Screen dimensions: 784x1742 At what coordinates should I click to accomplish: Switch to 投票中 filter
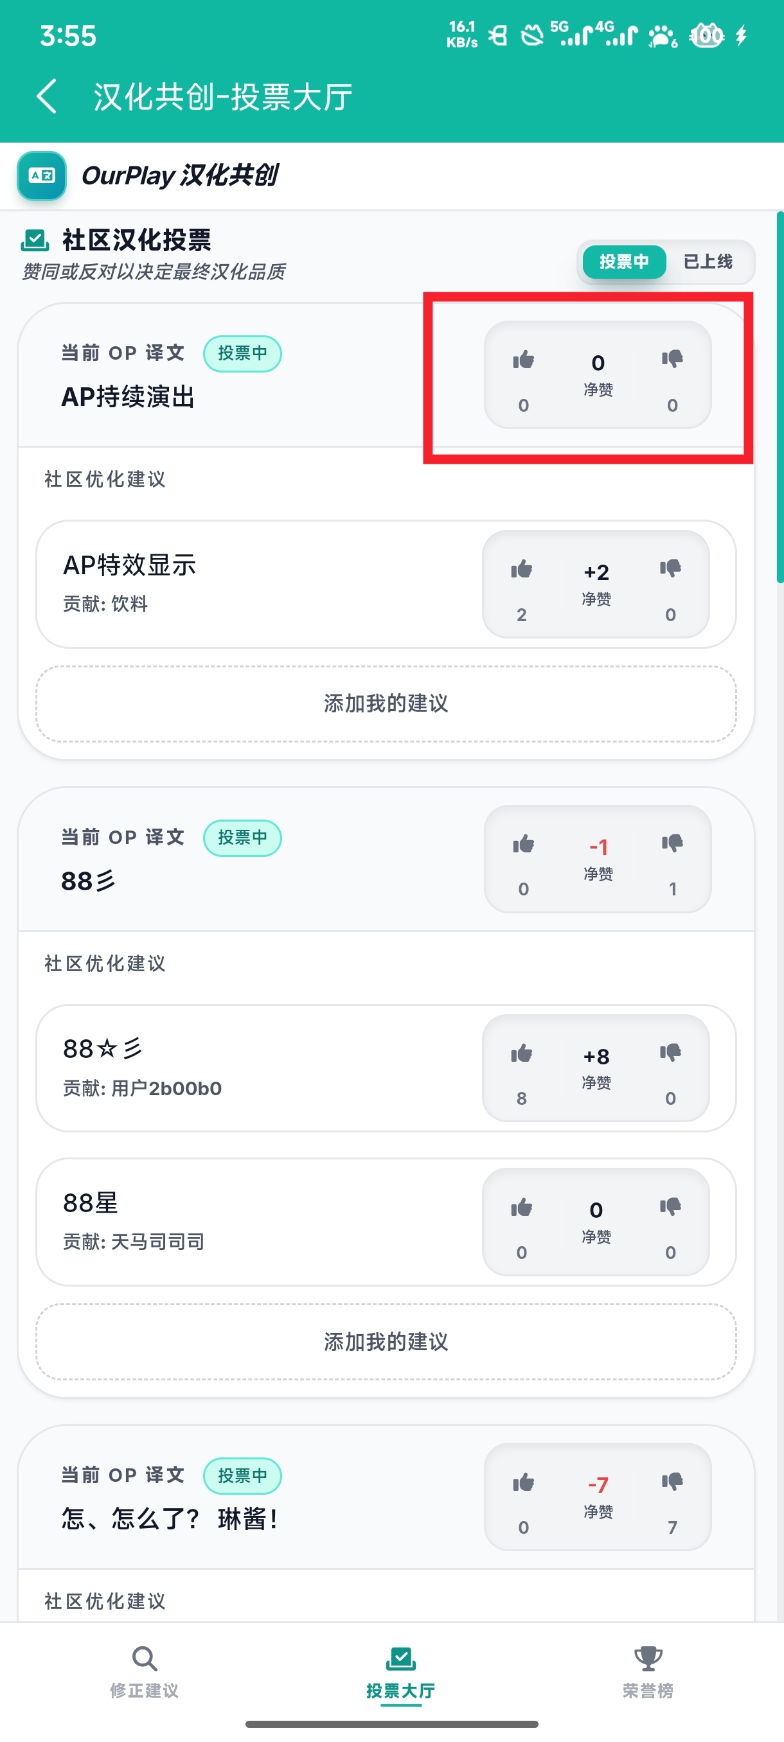[623, 261]
